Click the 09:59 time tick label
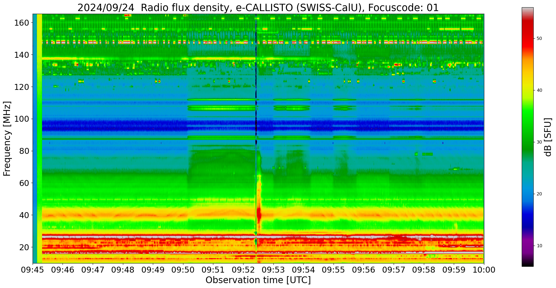The height and width of the screenshot is (288, 556). point(454,270)
